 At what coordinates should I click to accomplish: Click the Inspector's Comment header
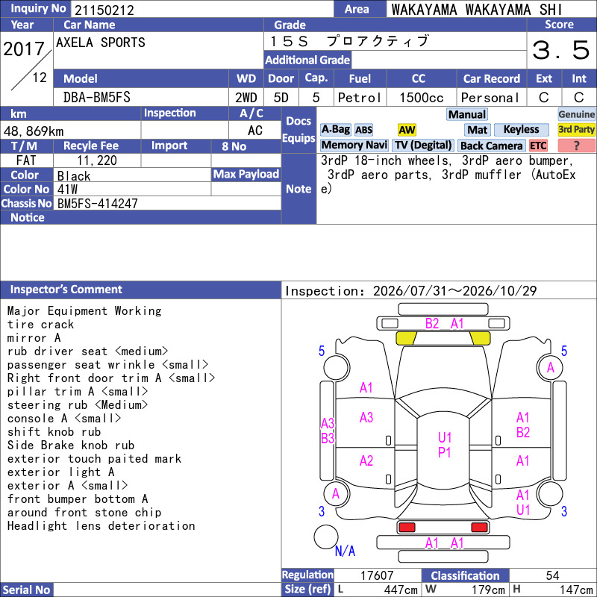pos(140,290)
